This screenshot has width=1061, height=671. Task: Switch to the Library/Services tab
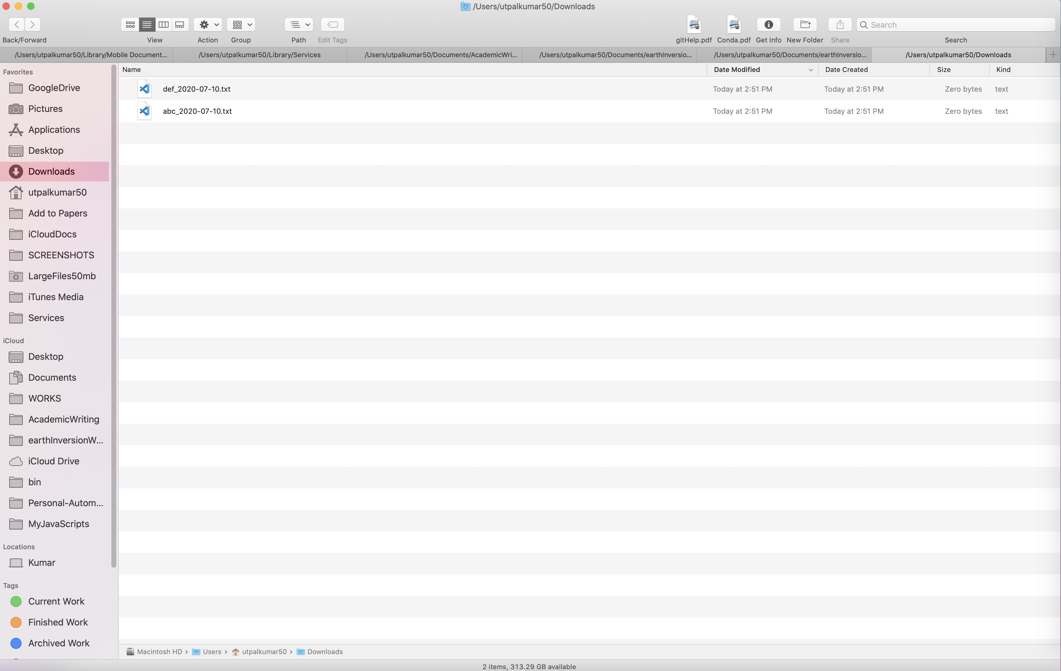[x=259, y=55]
